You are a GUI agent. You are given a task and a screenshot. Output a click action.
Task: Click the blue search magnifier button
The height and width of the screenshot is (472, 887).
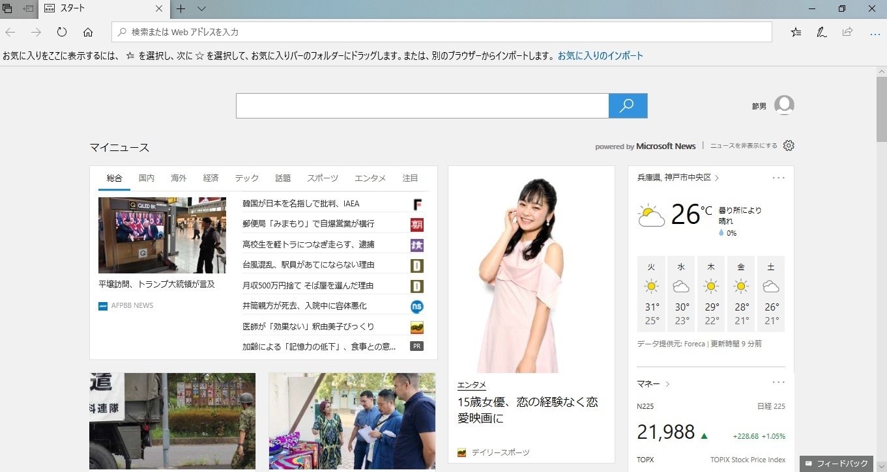point(627,105)
